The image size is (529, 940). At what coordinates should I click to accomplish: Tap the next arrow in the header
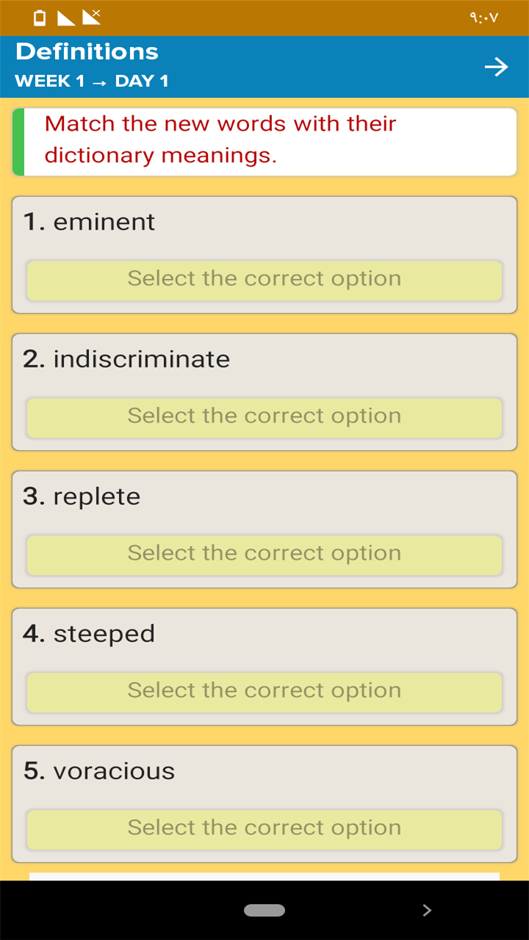click(497, 68)
